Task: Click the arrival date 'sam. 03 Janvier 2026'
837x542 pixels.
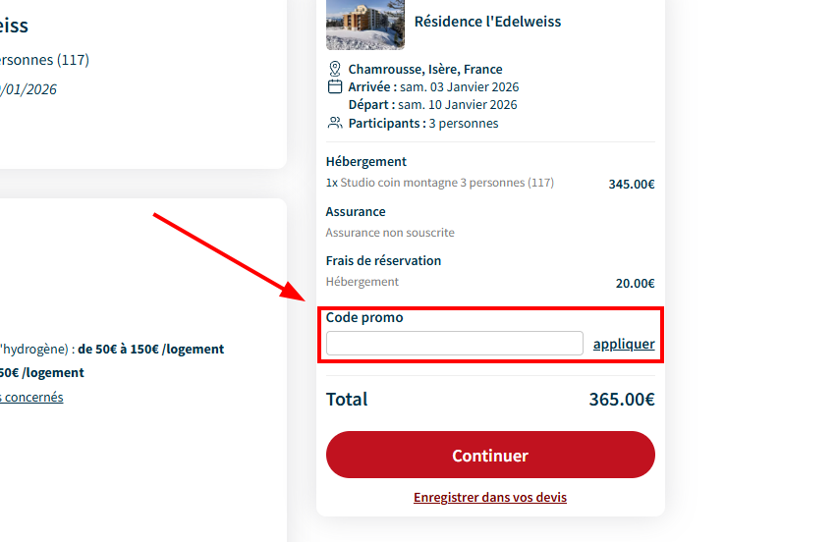Action: pos(459,87)
